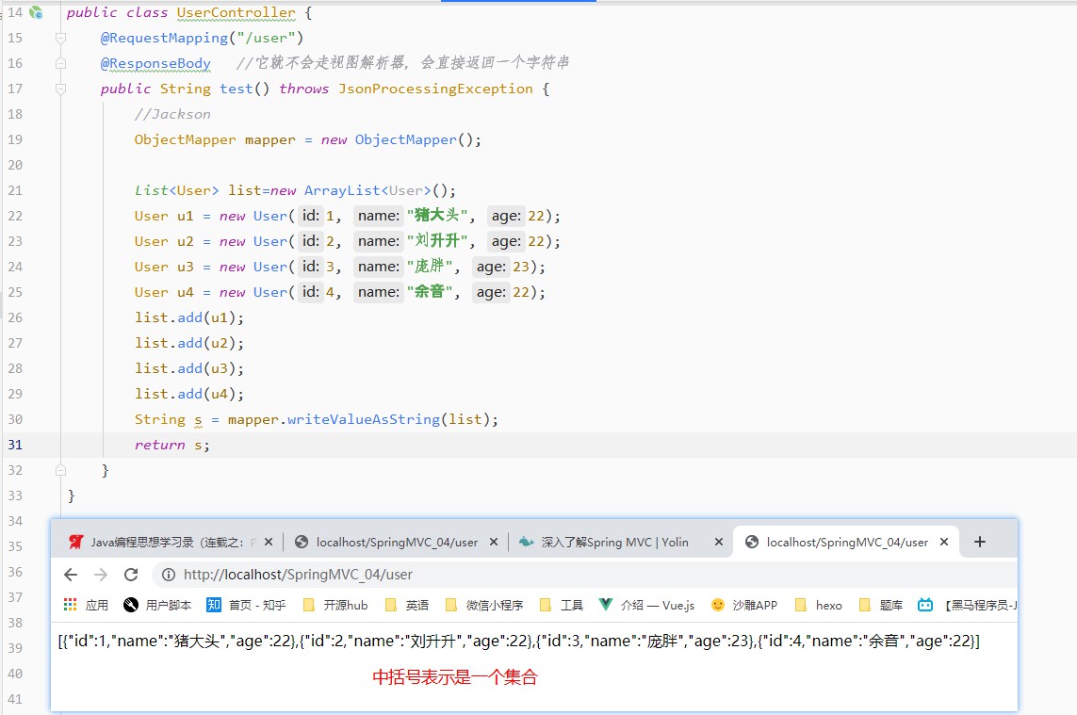1077x715 pixels.
Task: Click the //Jackson comment
Action: 172,114
